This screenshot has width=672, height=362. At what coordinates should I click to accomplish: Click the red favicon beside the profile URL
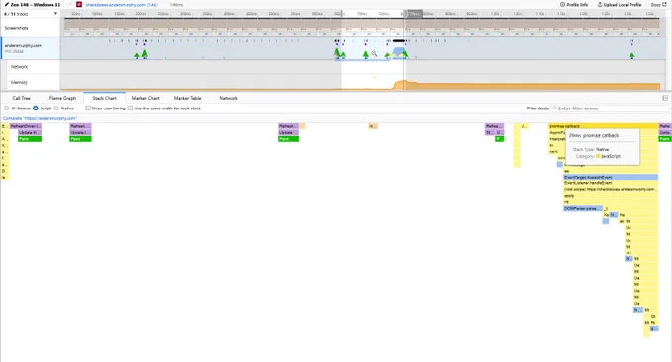click(79, 4)
